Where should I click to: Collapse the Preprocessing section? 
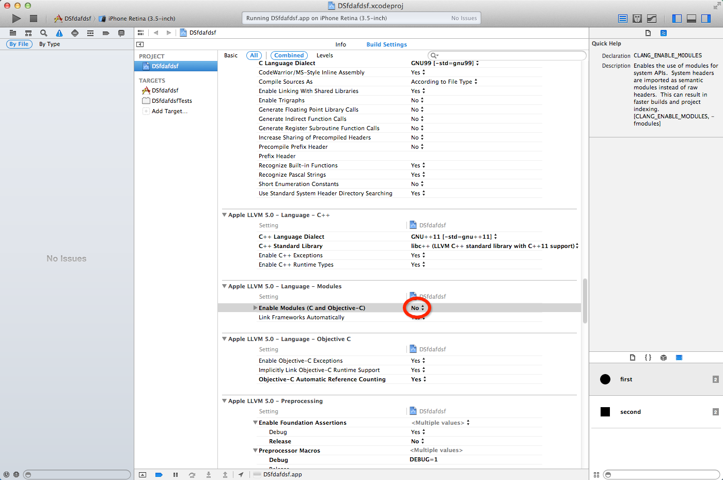click(225, 401)
